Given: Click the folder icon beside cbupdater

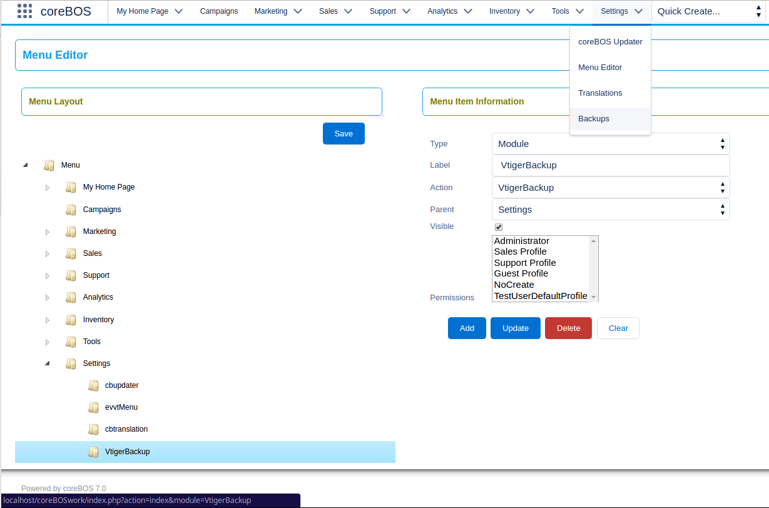Looking at the screenshot, I should (x=93, y=385).
